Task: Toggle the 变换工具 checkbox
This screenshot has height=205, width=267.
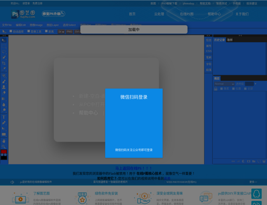Action: pyautogui.click(x=28, y=31)
